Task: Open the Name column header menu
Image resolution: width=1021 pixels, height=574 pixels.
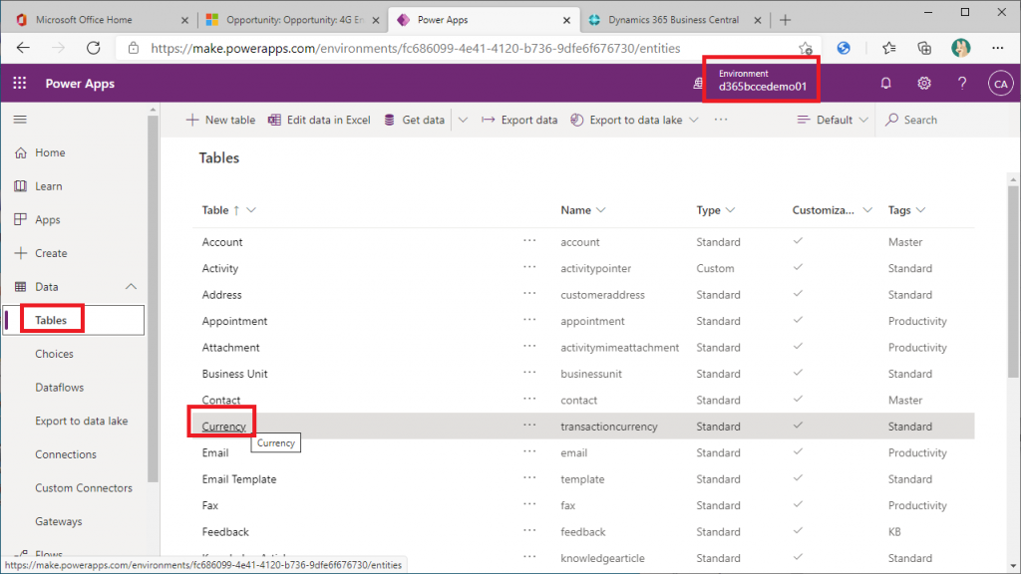Action: click(x=582, y=210)
